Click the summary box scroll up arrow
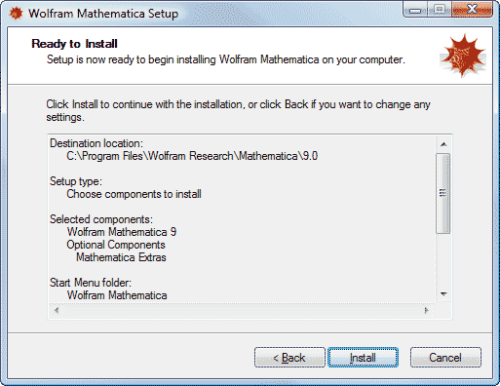The height and width of the screenshot is (386, 500). coord(443,144)
